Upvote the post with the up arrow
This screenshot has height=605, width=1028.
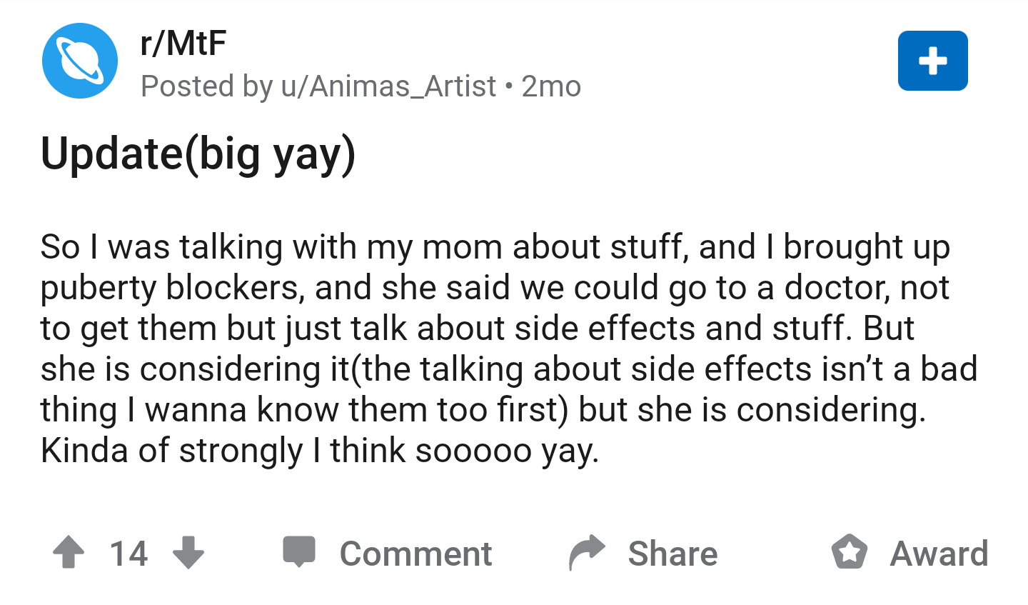[69, 552]
